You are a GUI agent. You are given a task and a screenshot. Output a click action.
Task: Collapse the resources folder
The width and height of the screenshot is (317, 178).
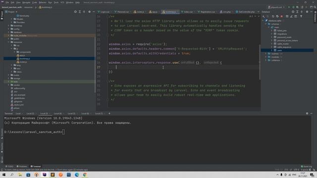pos(9,42)
